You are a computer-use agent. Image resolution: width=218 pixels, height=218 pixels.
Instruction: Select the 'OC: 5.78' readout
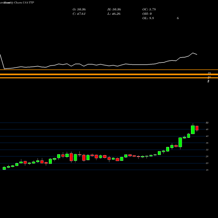(149, 9)
